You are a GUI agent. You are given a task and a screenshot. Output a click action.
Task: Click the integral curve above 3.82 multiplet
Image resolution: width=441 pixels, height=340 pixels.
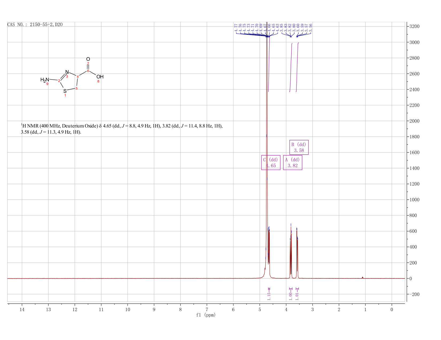(x=291, y=67)
